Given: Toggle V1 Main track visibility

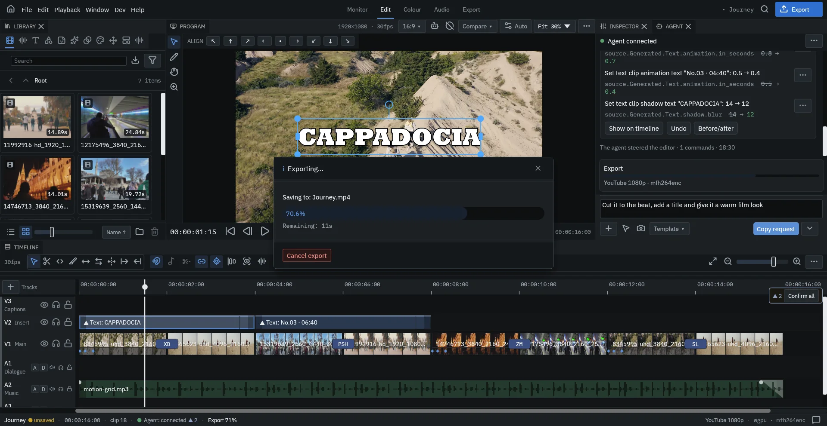Looking at the screenshot, I should click(44, 343).
